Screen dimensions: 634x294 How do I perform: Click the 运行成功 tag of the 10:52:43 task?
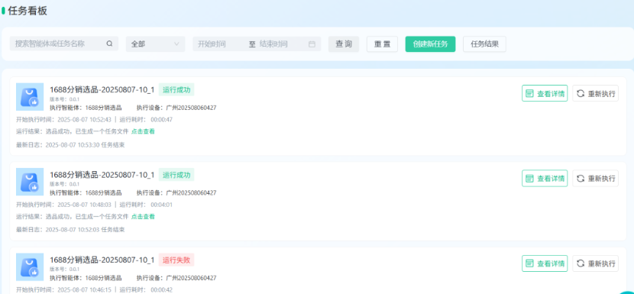pyautogui.click(x=176, y=90)
